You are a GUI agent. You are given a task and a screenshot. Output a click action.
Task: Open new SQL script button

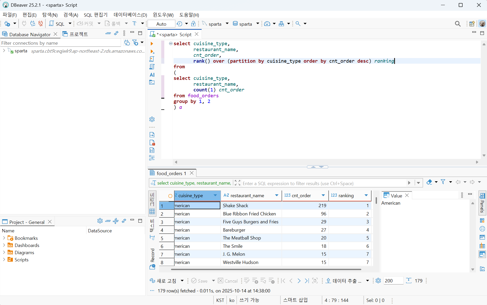tap(57, 24)
